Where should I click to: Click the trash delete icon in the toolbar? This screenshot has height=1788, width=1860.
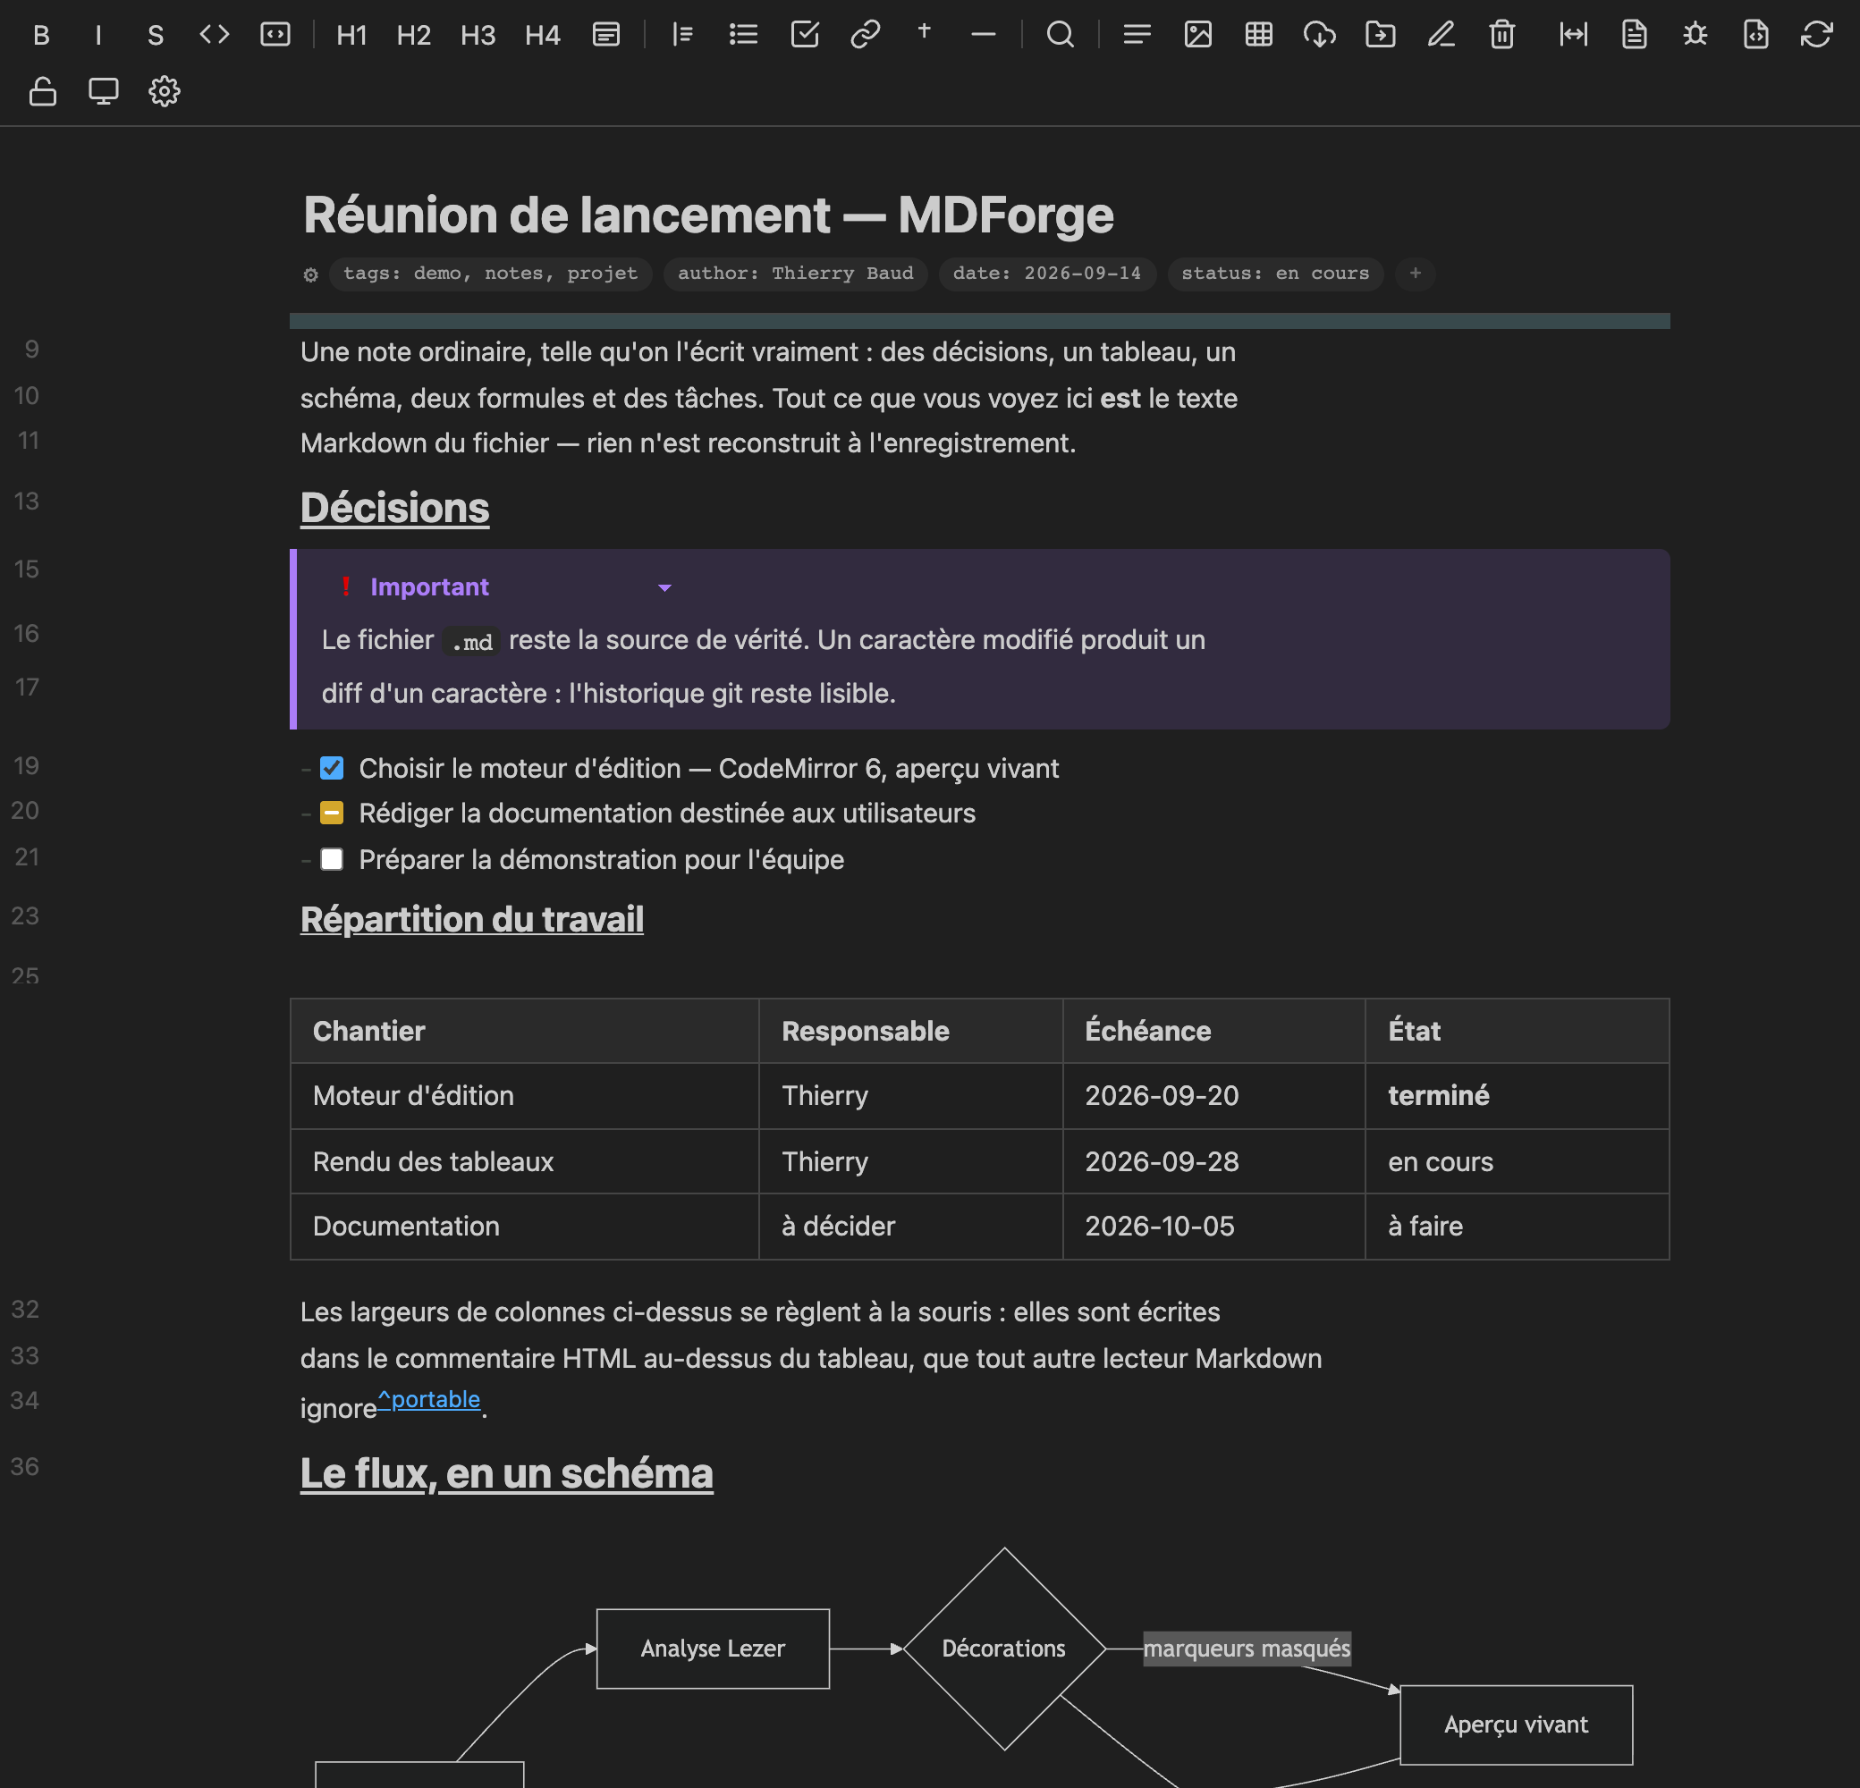tap(1502, 35)
